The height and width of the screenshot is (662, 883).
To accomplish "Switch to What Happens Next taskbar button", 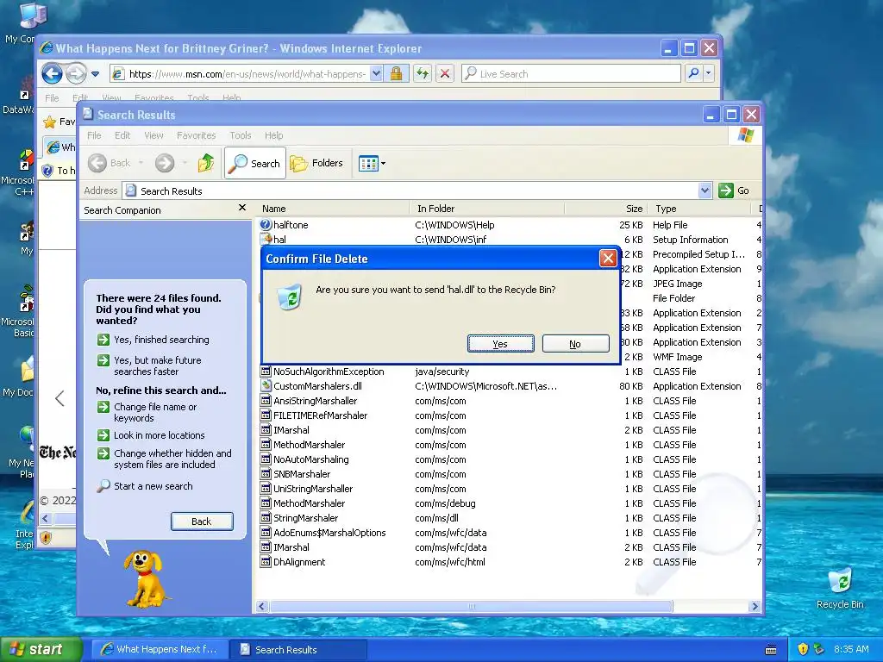I will [160, 649].
